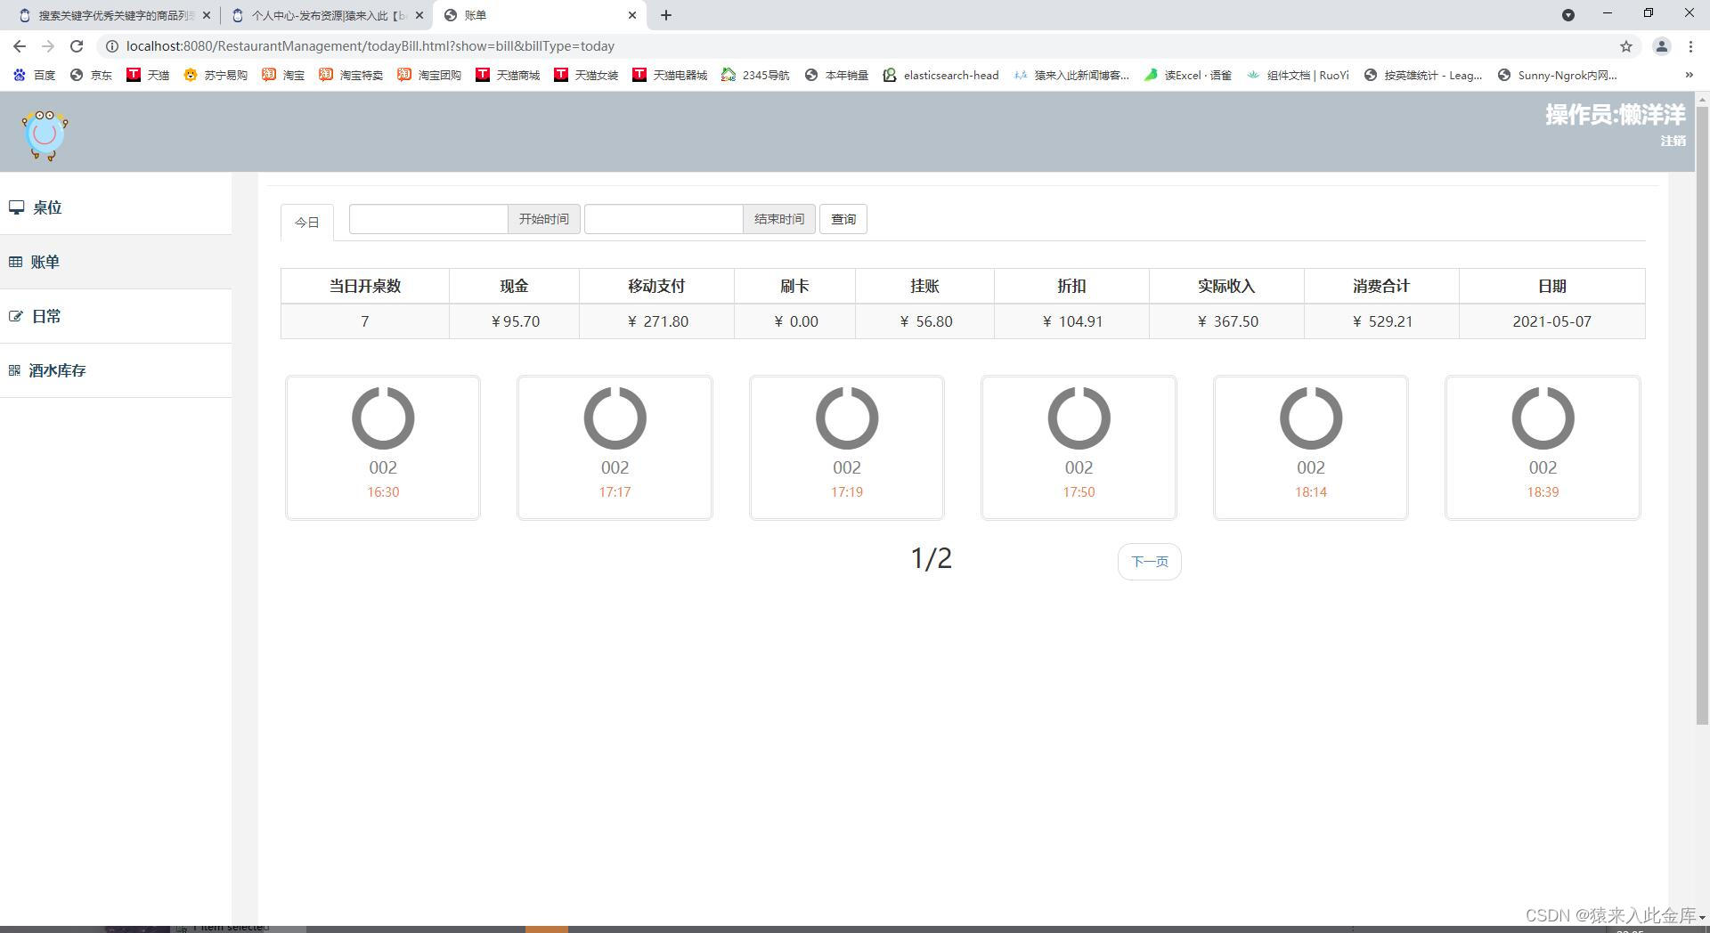Screen dimensions: 1710x933
Task: Select the 今日 tab
Action: coord(307,223)
